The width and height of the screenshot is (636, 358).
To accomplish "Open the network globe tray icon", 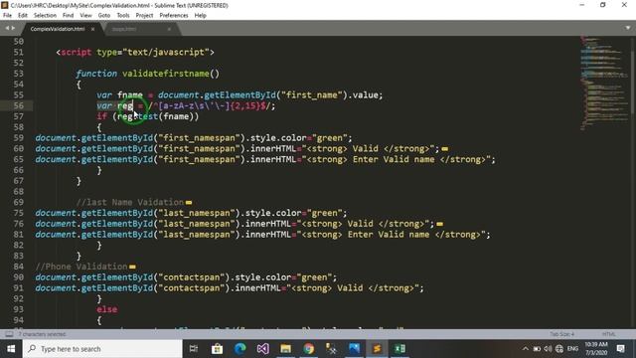I will (x=559, y=349).
